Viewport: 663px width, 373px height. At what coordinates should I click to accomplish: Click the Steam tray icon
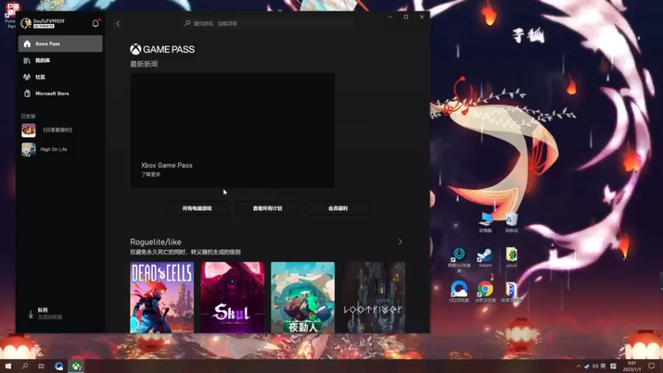pyautogui.click(x=587, y=366)
